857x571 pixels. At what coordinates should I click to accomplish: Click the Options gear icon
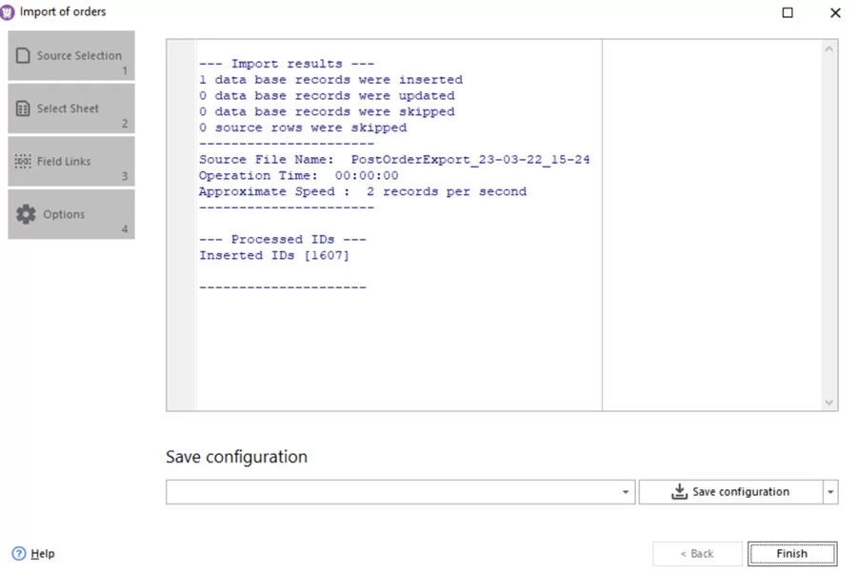pyautogui.click(x=27, y=212)
